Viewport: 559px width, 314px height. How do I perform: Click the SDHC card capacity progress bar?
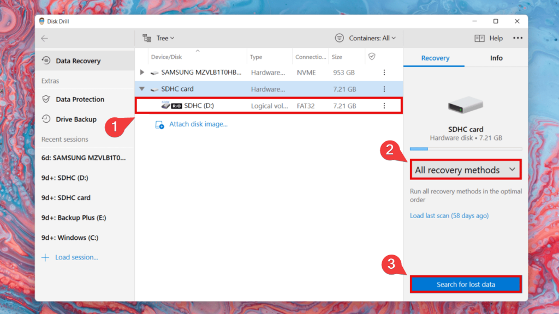[465, 148]
